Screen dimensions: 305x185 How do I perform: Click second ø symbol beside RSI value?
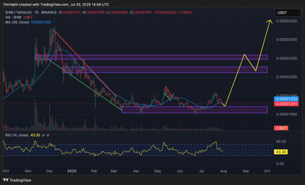[48, 135]
